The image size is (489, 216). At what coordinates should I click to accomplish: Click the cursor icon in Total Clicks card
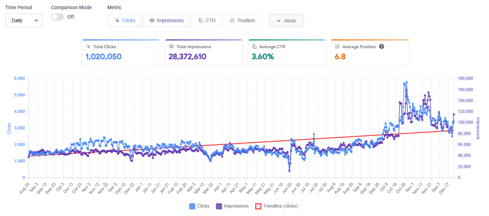(x=88, y=47)
